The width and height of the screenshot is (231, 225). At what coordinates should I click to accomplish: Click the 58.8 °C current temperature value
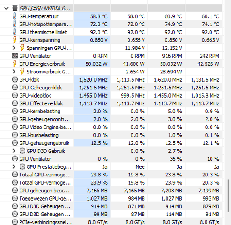[x=99, y=16]
